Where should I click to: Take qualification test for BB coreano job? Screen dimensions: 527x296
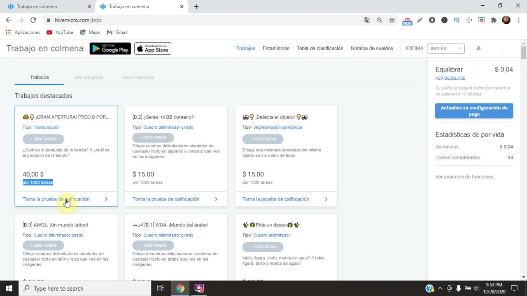coord(166,199)
